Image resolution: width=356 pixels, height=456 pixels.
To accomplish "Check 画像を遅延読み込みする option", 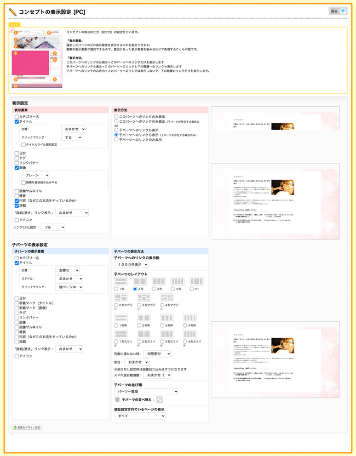I will click(23, 182).
